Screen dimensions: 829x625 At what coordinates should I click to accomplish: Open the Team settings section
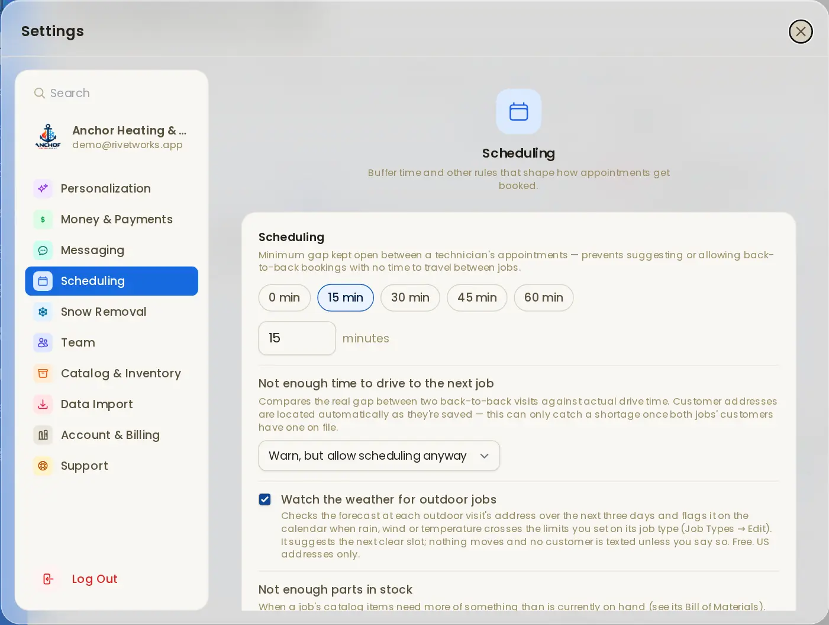(x=112, y=342)
